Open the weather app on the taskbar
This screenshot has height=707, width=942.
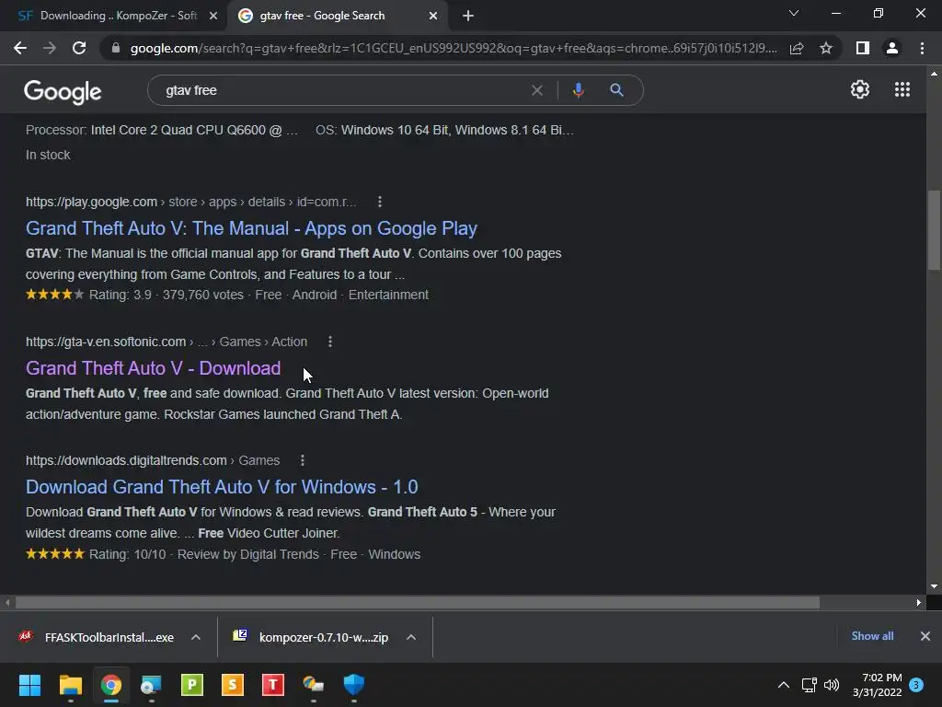[x=313, y=685]
